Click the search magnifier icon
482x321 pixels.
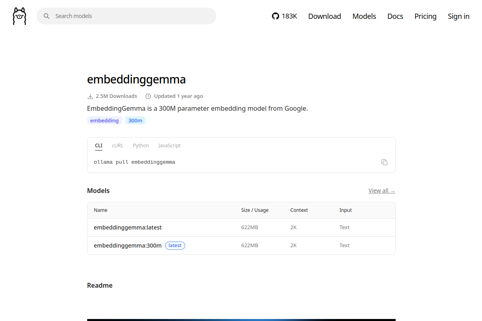point(47,16)
